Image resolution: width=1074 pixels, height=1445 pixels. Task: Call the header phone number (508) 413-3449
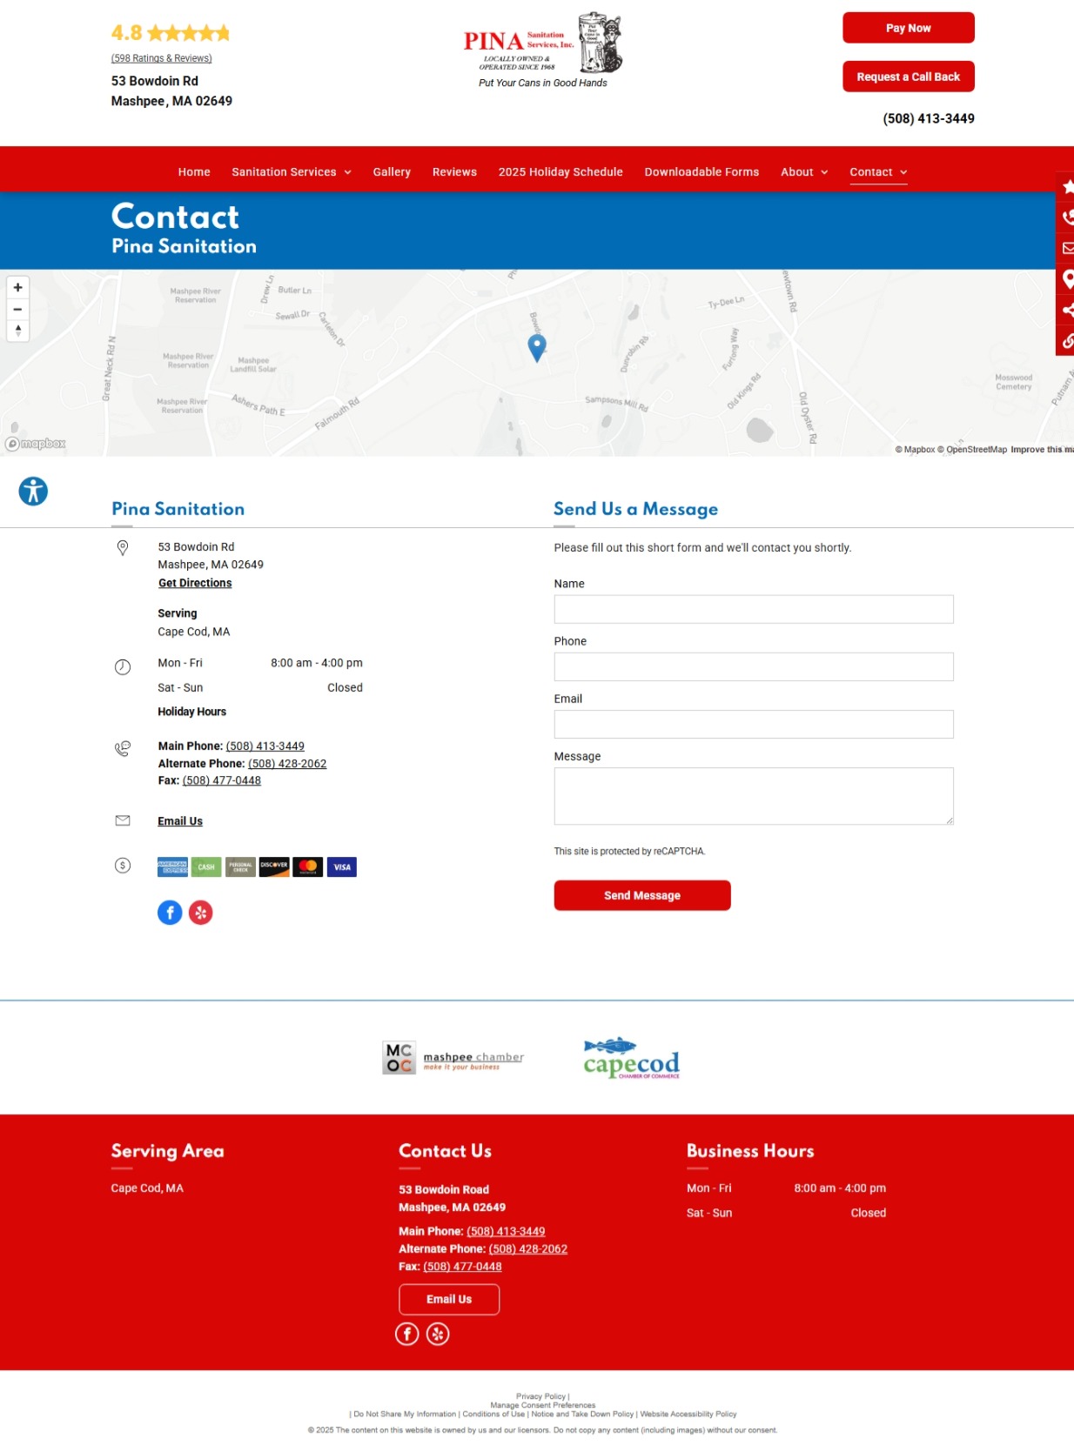(x=929, y=118)
